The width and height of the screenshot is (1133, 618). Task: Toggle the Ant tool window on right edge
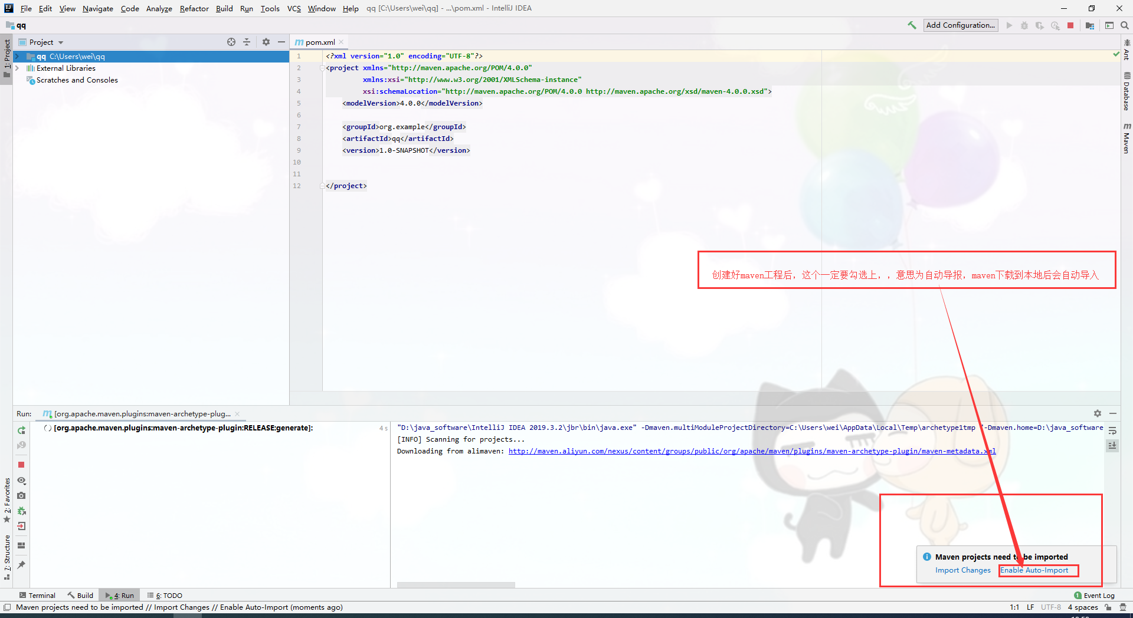pyautogui.click(x=1127, y=50)
